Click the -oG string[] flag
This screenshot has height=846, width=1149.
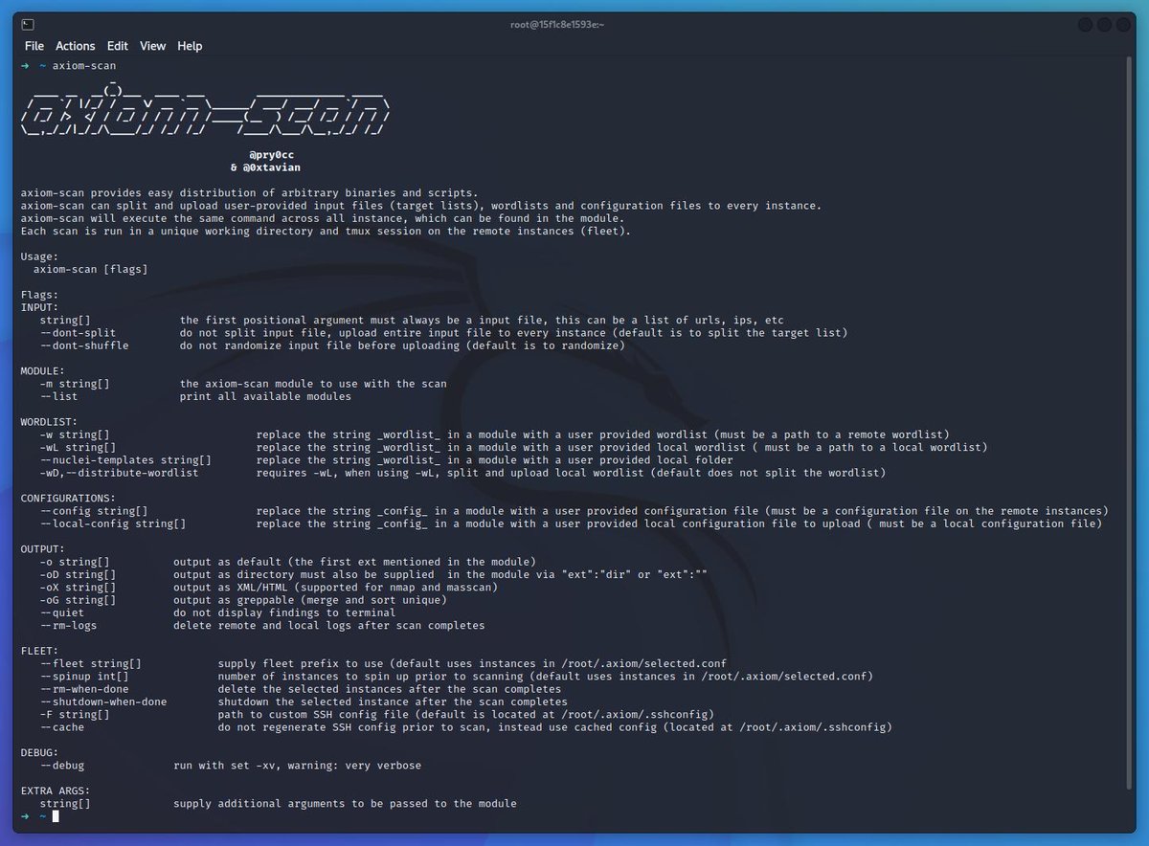click(x=78, y=600)
